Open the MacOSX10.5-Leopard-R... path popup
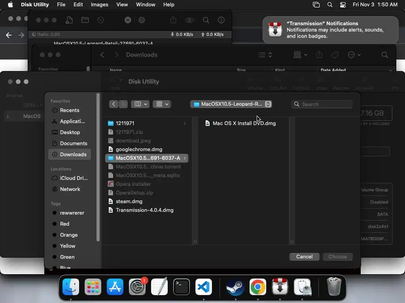This screenshot has width=405, height=303. (231, 104)
